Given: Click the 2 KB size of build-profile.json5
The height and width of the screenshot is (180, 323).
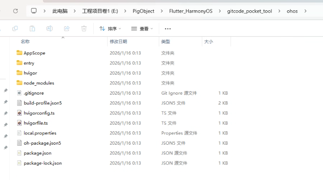Looking at the screenshot, I should (223, 103).
